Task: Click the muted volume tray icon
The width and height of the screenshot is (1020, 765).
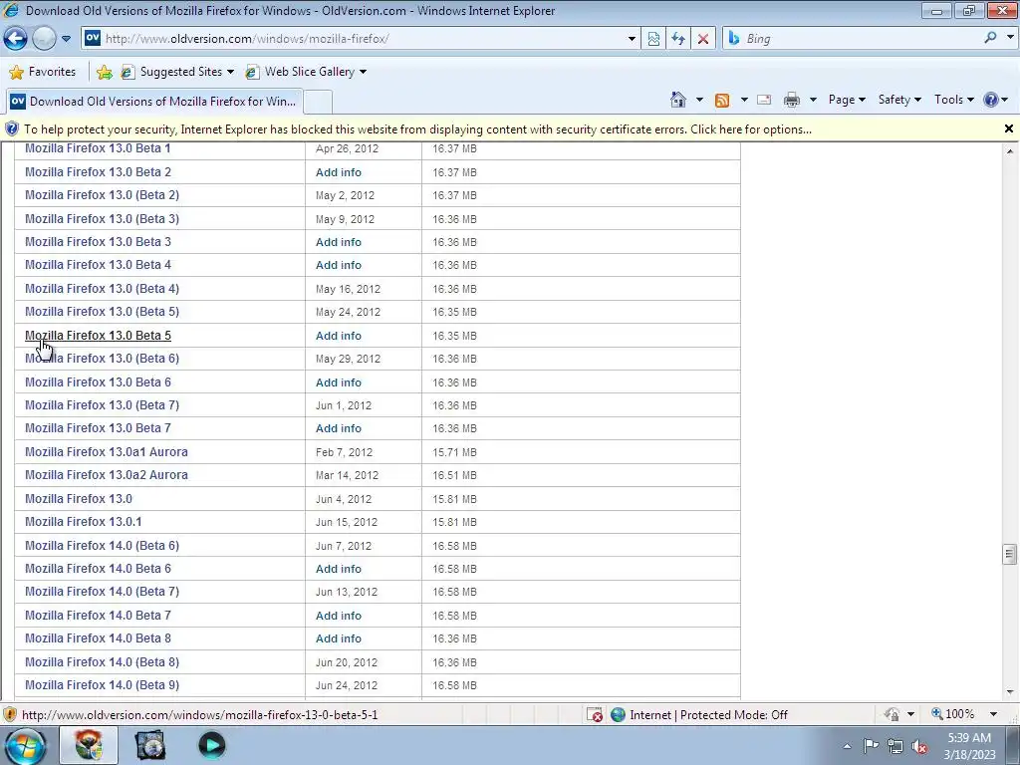Action: 919,746
